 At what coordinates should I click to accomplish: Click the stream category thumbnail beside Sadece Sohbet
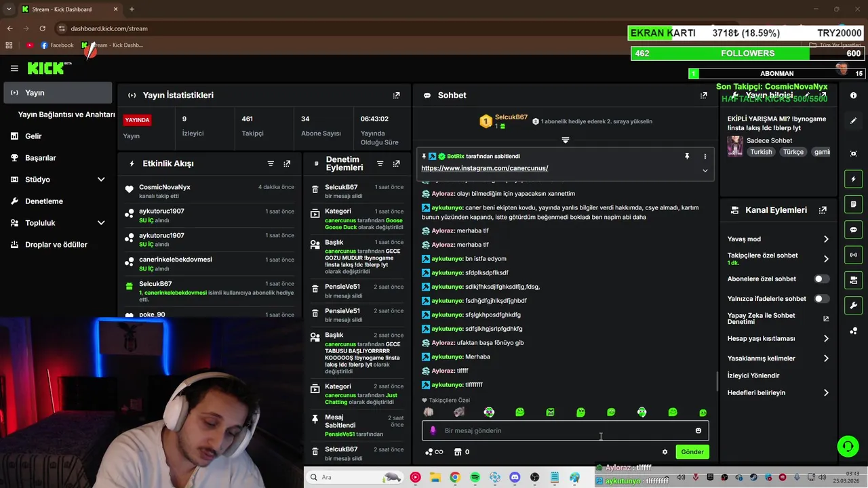(x=734, y=146)
